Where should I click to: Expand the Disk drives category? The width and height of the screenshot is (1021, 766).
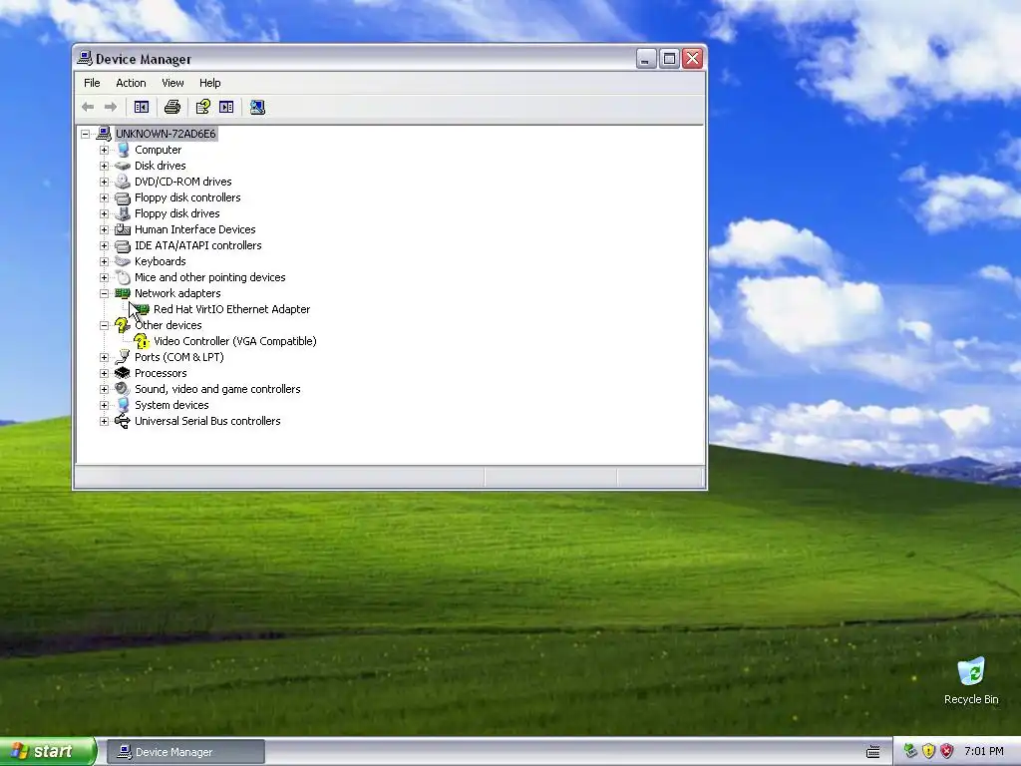coord(104,166)
